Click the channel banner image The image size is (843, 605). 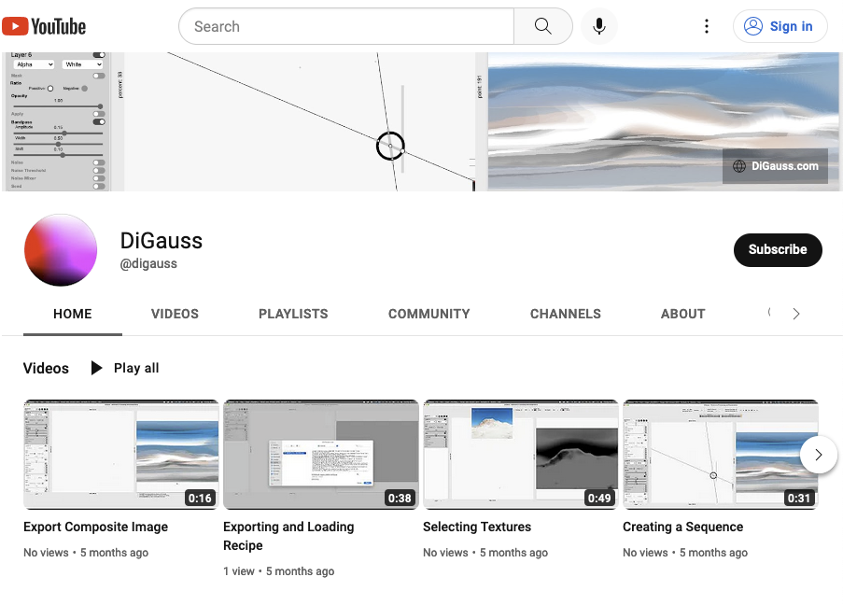pyautogui.click(x=422, y=121)
